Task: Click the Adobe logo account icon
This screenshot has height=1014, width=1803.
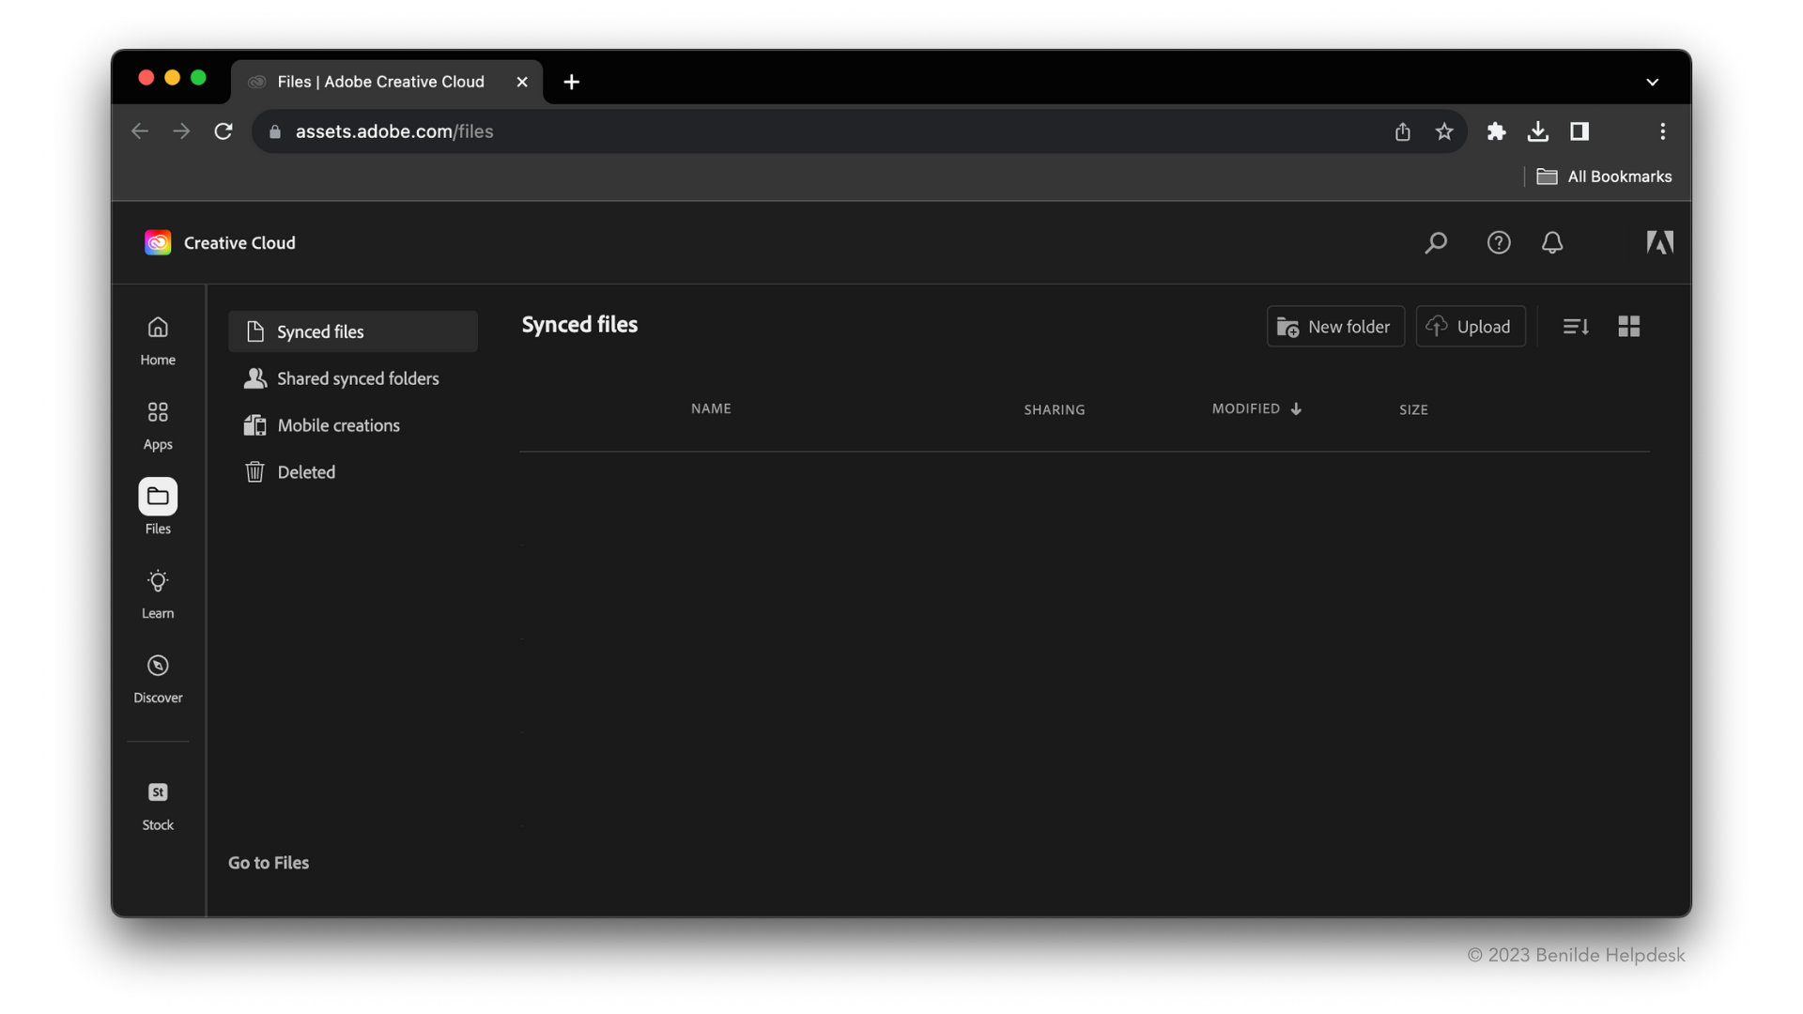Action: (1659, 243)
